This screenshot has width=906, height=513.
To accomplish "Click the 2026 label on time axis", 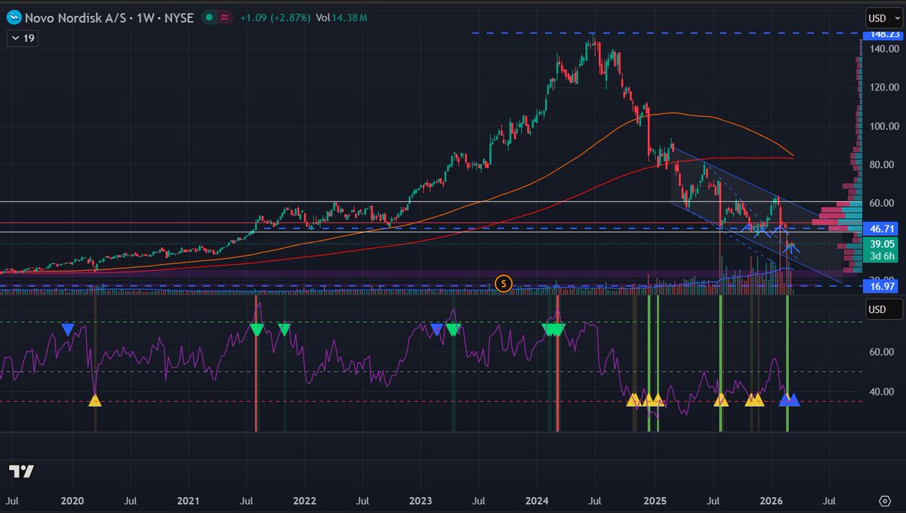I will [x=770, y=499].
